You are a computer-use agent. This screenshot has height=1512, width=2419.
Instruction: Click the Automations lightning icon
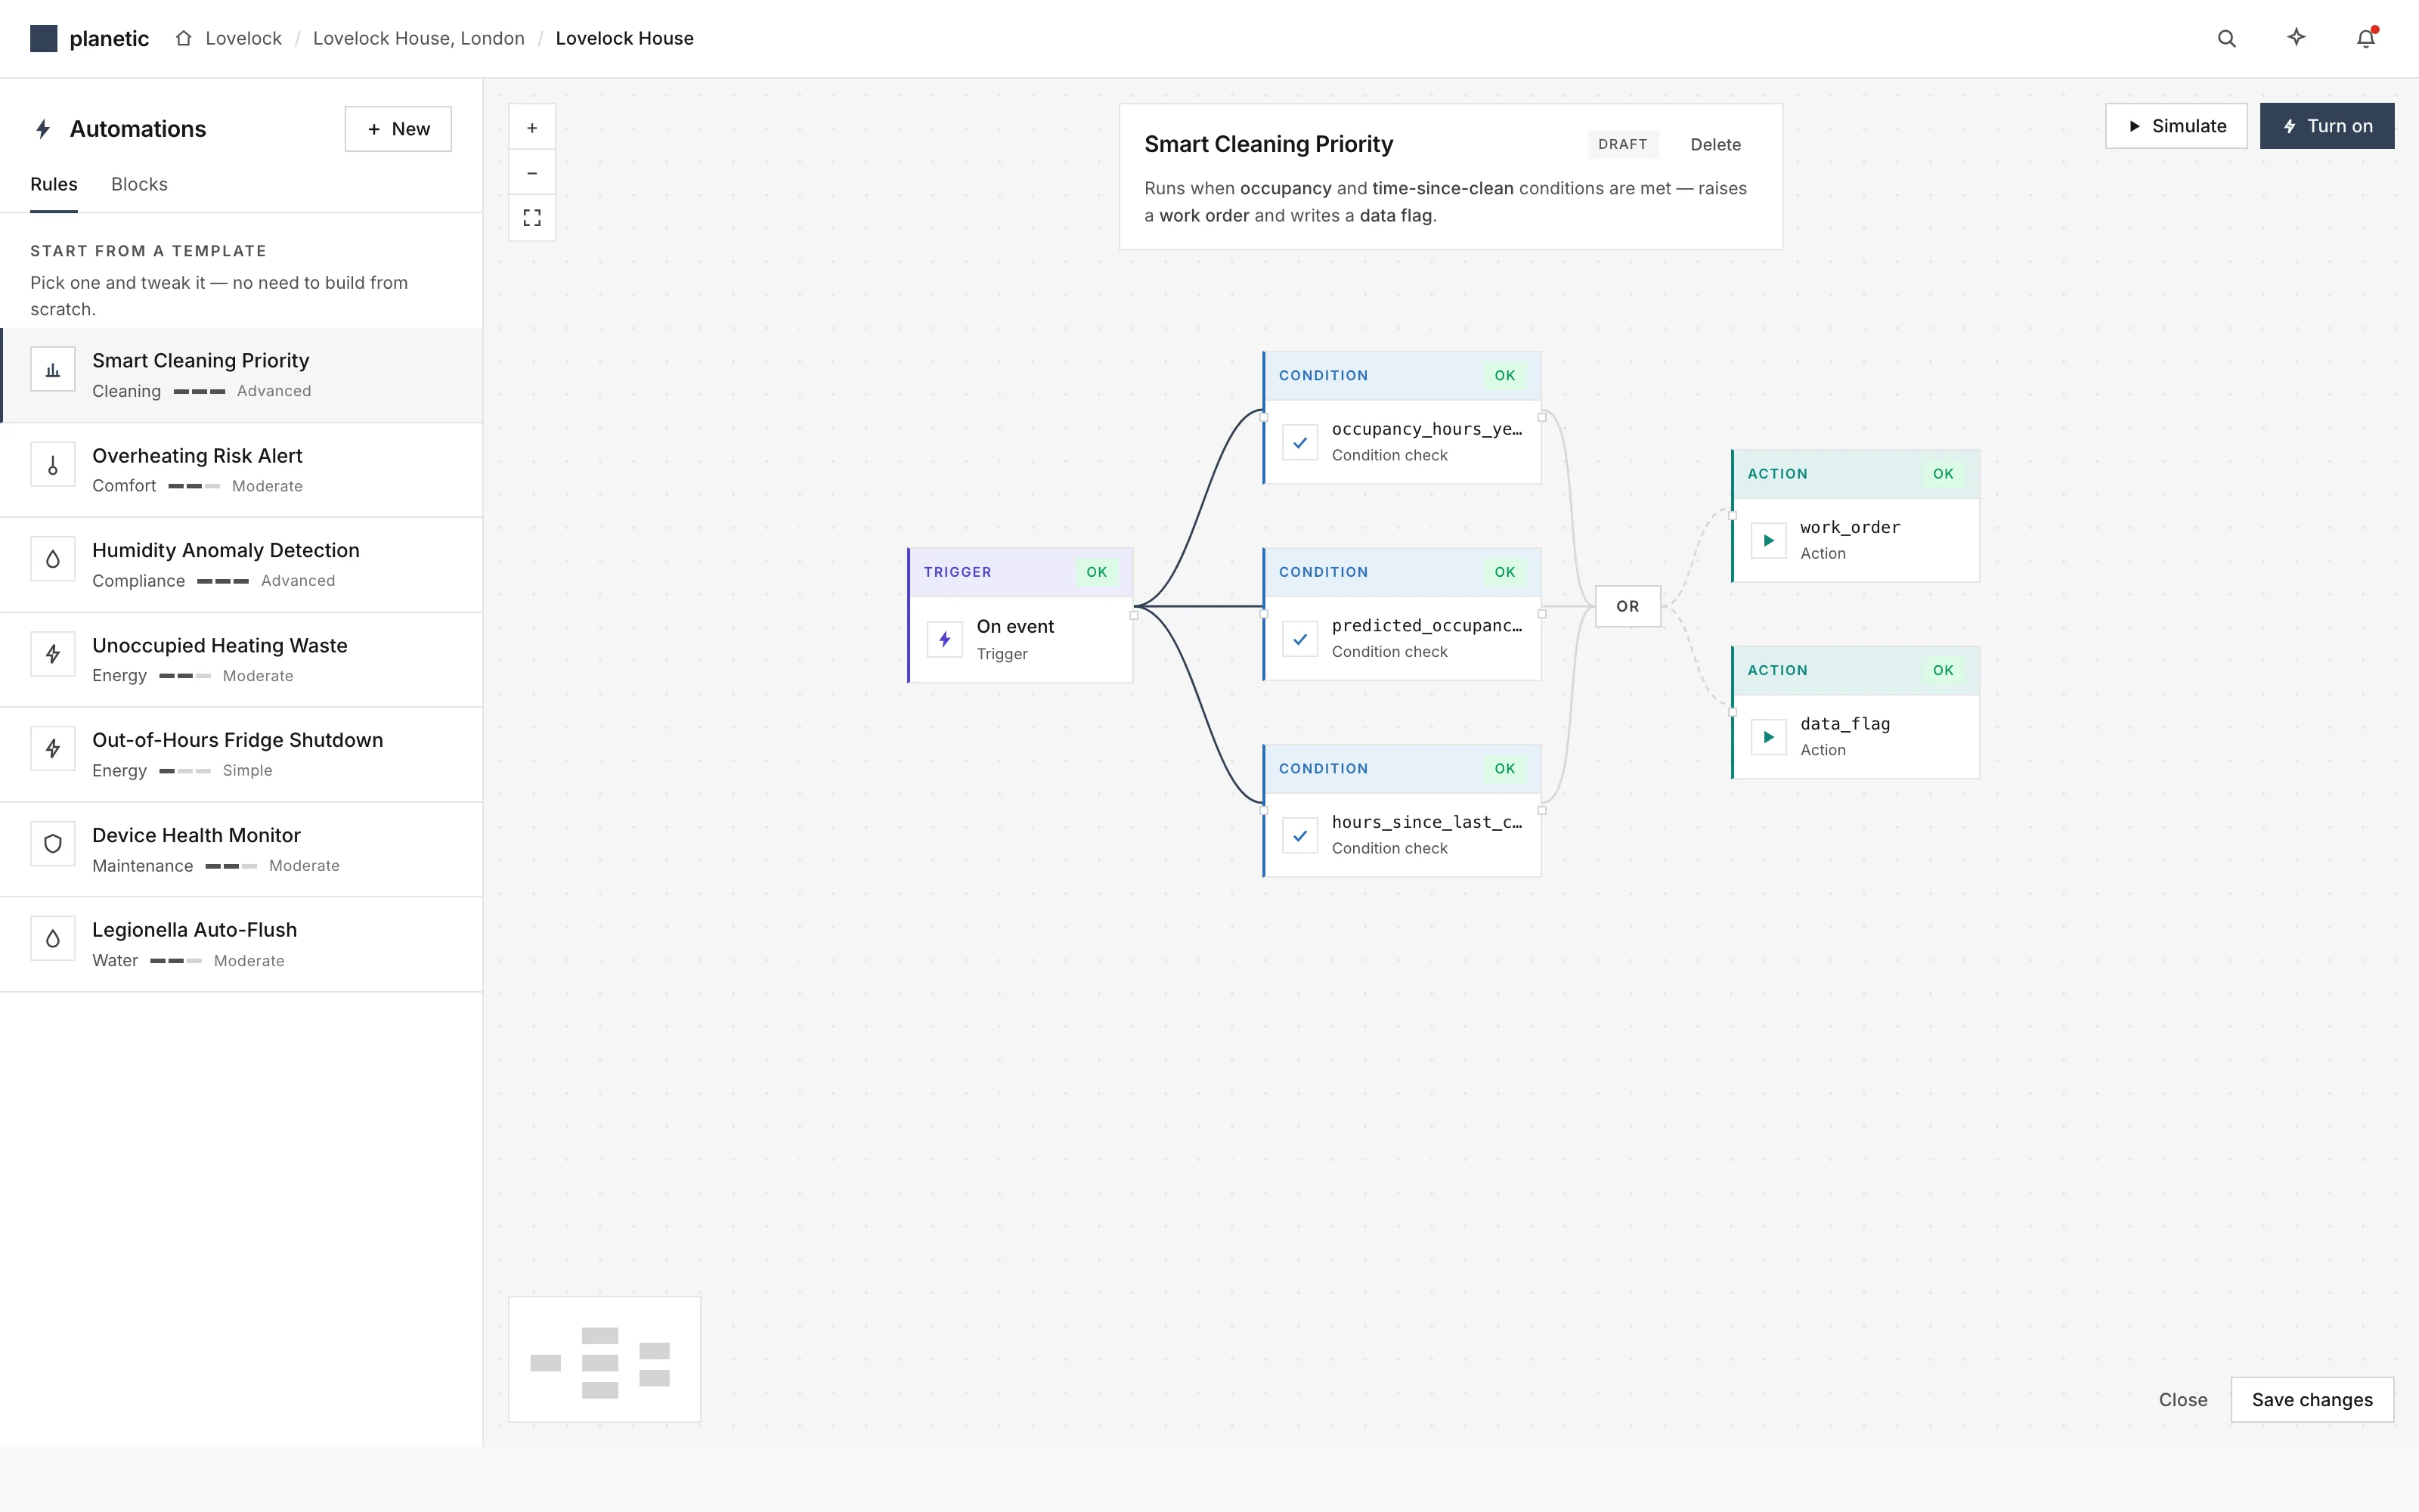43,129
